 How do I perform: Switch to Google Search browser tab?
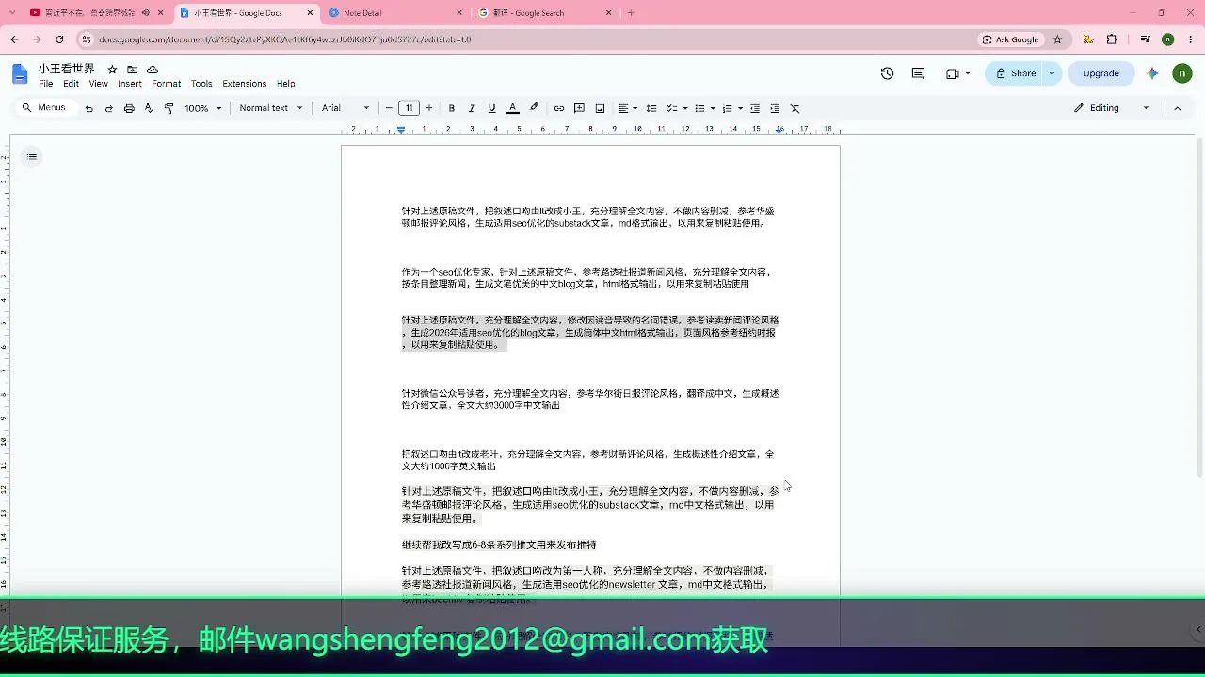coord(545,13)
